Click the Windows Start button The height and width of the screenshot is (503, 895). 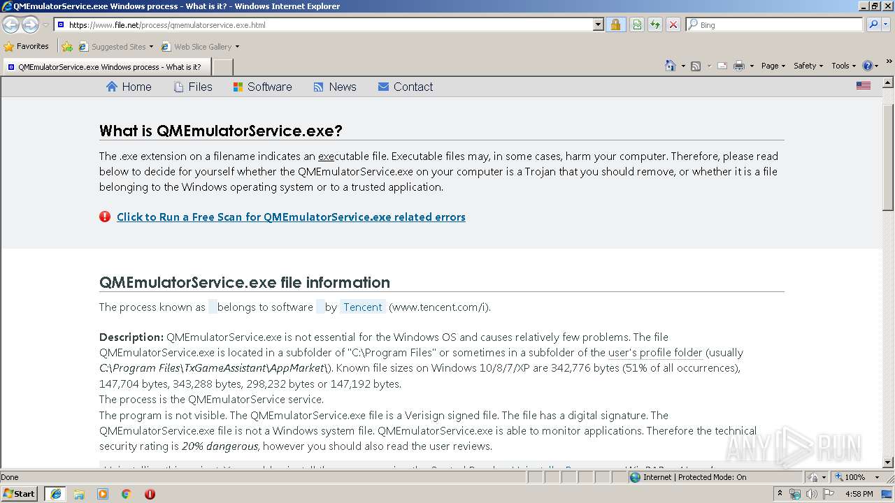pos(20,494)
